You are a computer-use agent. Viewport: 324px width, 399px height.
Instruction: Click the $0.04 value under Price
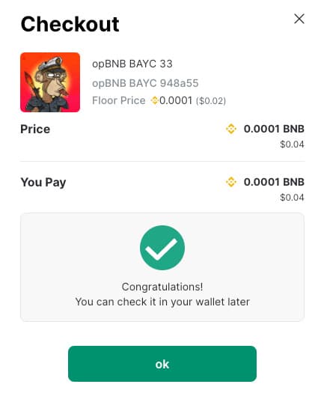[x=292, y=144]
